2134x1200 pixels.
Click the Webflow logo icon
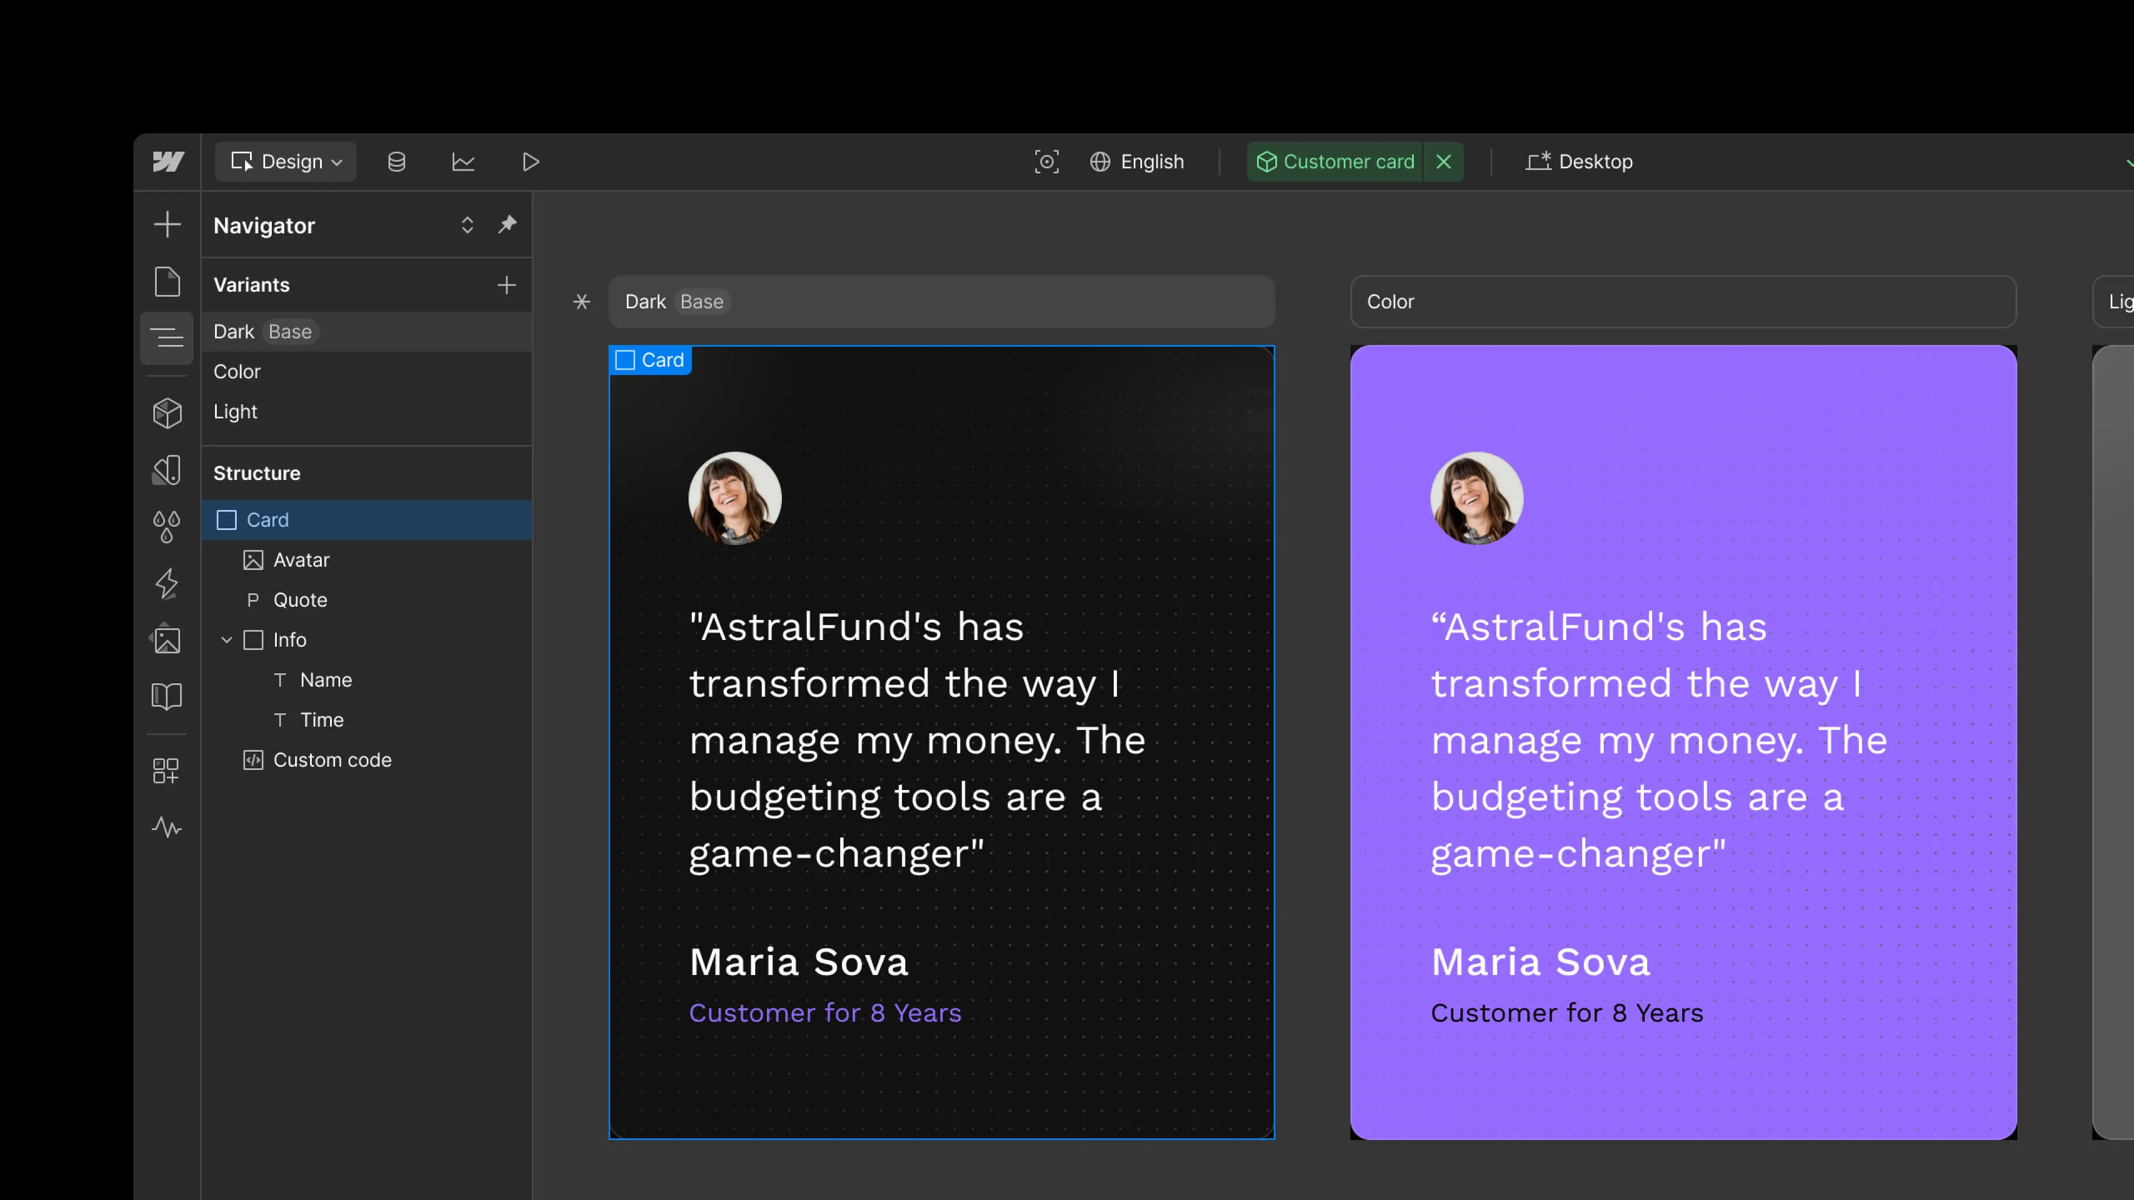(x=168, y=162)
